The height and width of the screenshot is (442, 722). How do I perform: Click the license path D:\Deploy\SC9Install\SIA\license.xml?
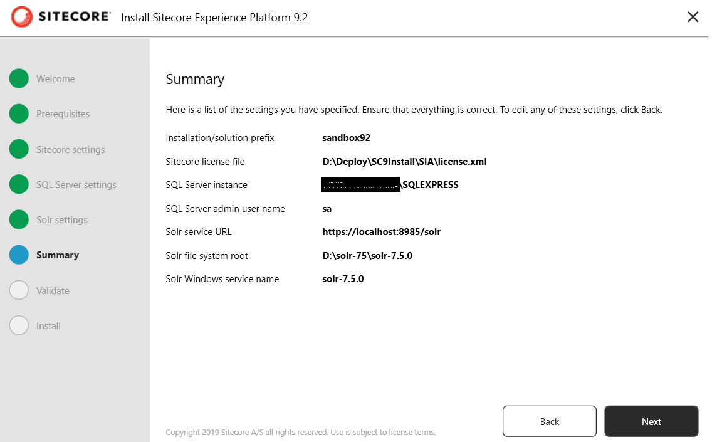(x=404, y=162)
